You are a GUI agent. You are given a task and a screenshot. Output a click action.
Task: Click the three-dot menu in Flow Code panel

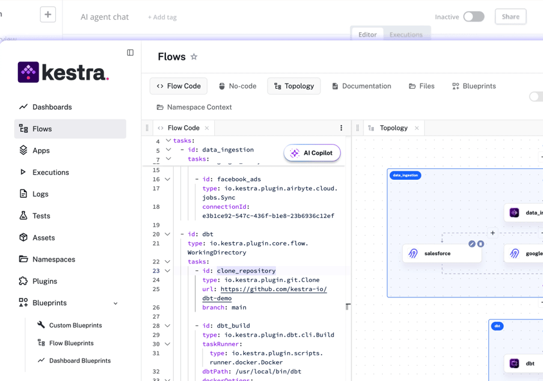(x=341, y=128)
